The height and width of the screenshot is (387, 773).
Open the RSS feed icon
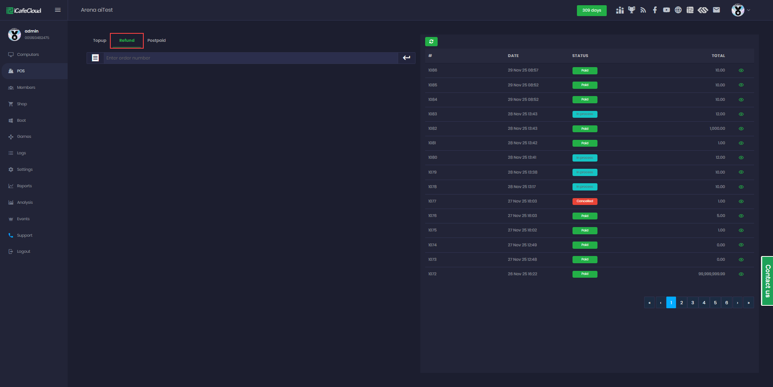(x=643, y=10)
